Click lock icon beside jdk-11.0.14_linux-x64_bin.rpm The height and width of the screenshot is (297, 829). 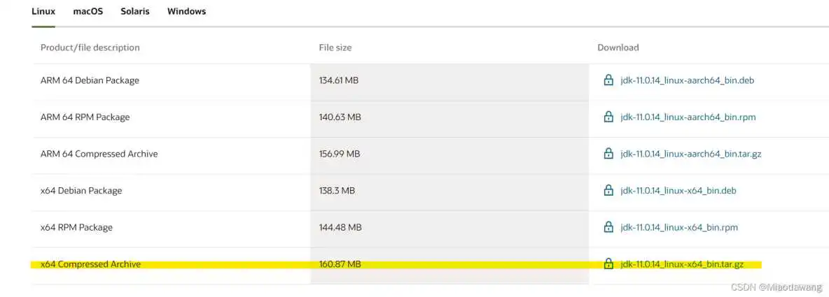(608, 227)
